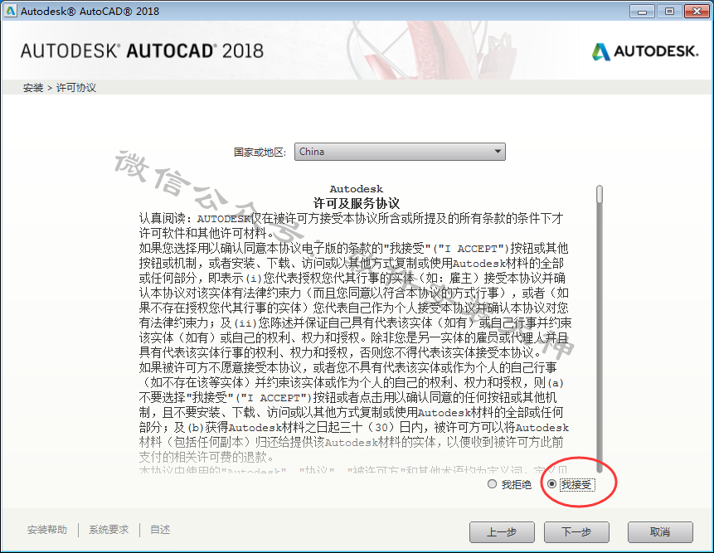The image size is (714, 553).
Task: Maximize the AutoCAD 2018 installer window
Action: point(669,12)
